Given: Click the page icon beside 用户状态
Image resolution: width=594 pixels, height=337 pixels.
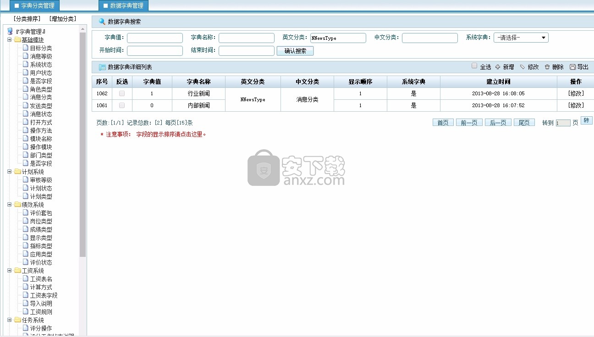Looking at the screenshot, I should (x=26, y=72).
